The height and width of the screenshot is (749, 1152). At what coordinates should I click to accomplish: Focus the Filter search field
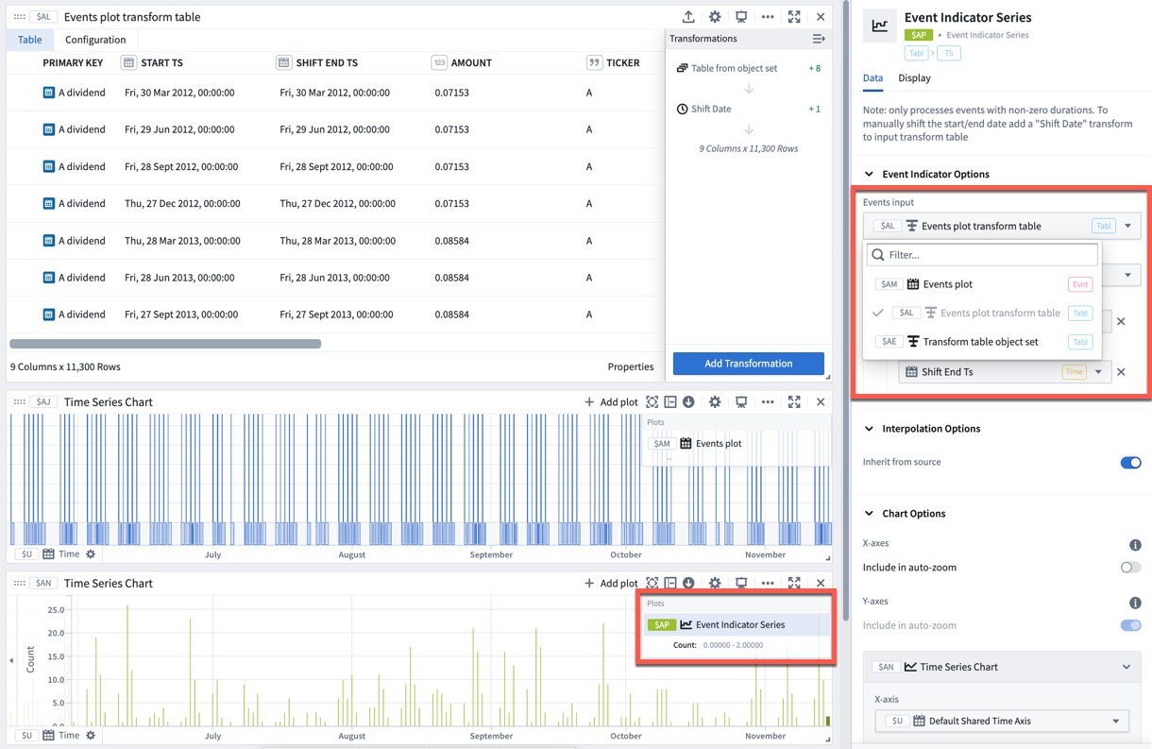click(x=983, y=255)
